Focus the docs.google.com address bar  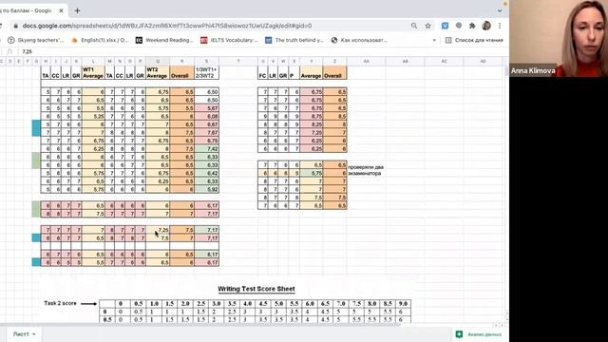(x=167, y=26)
